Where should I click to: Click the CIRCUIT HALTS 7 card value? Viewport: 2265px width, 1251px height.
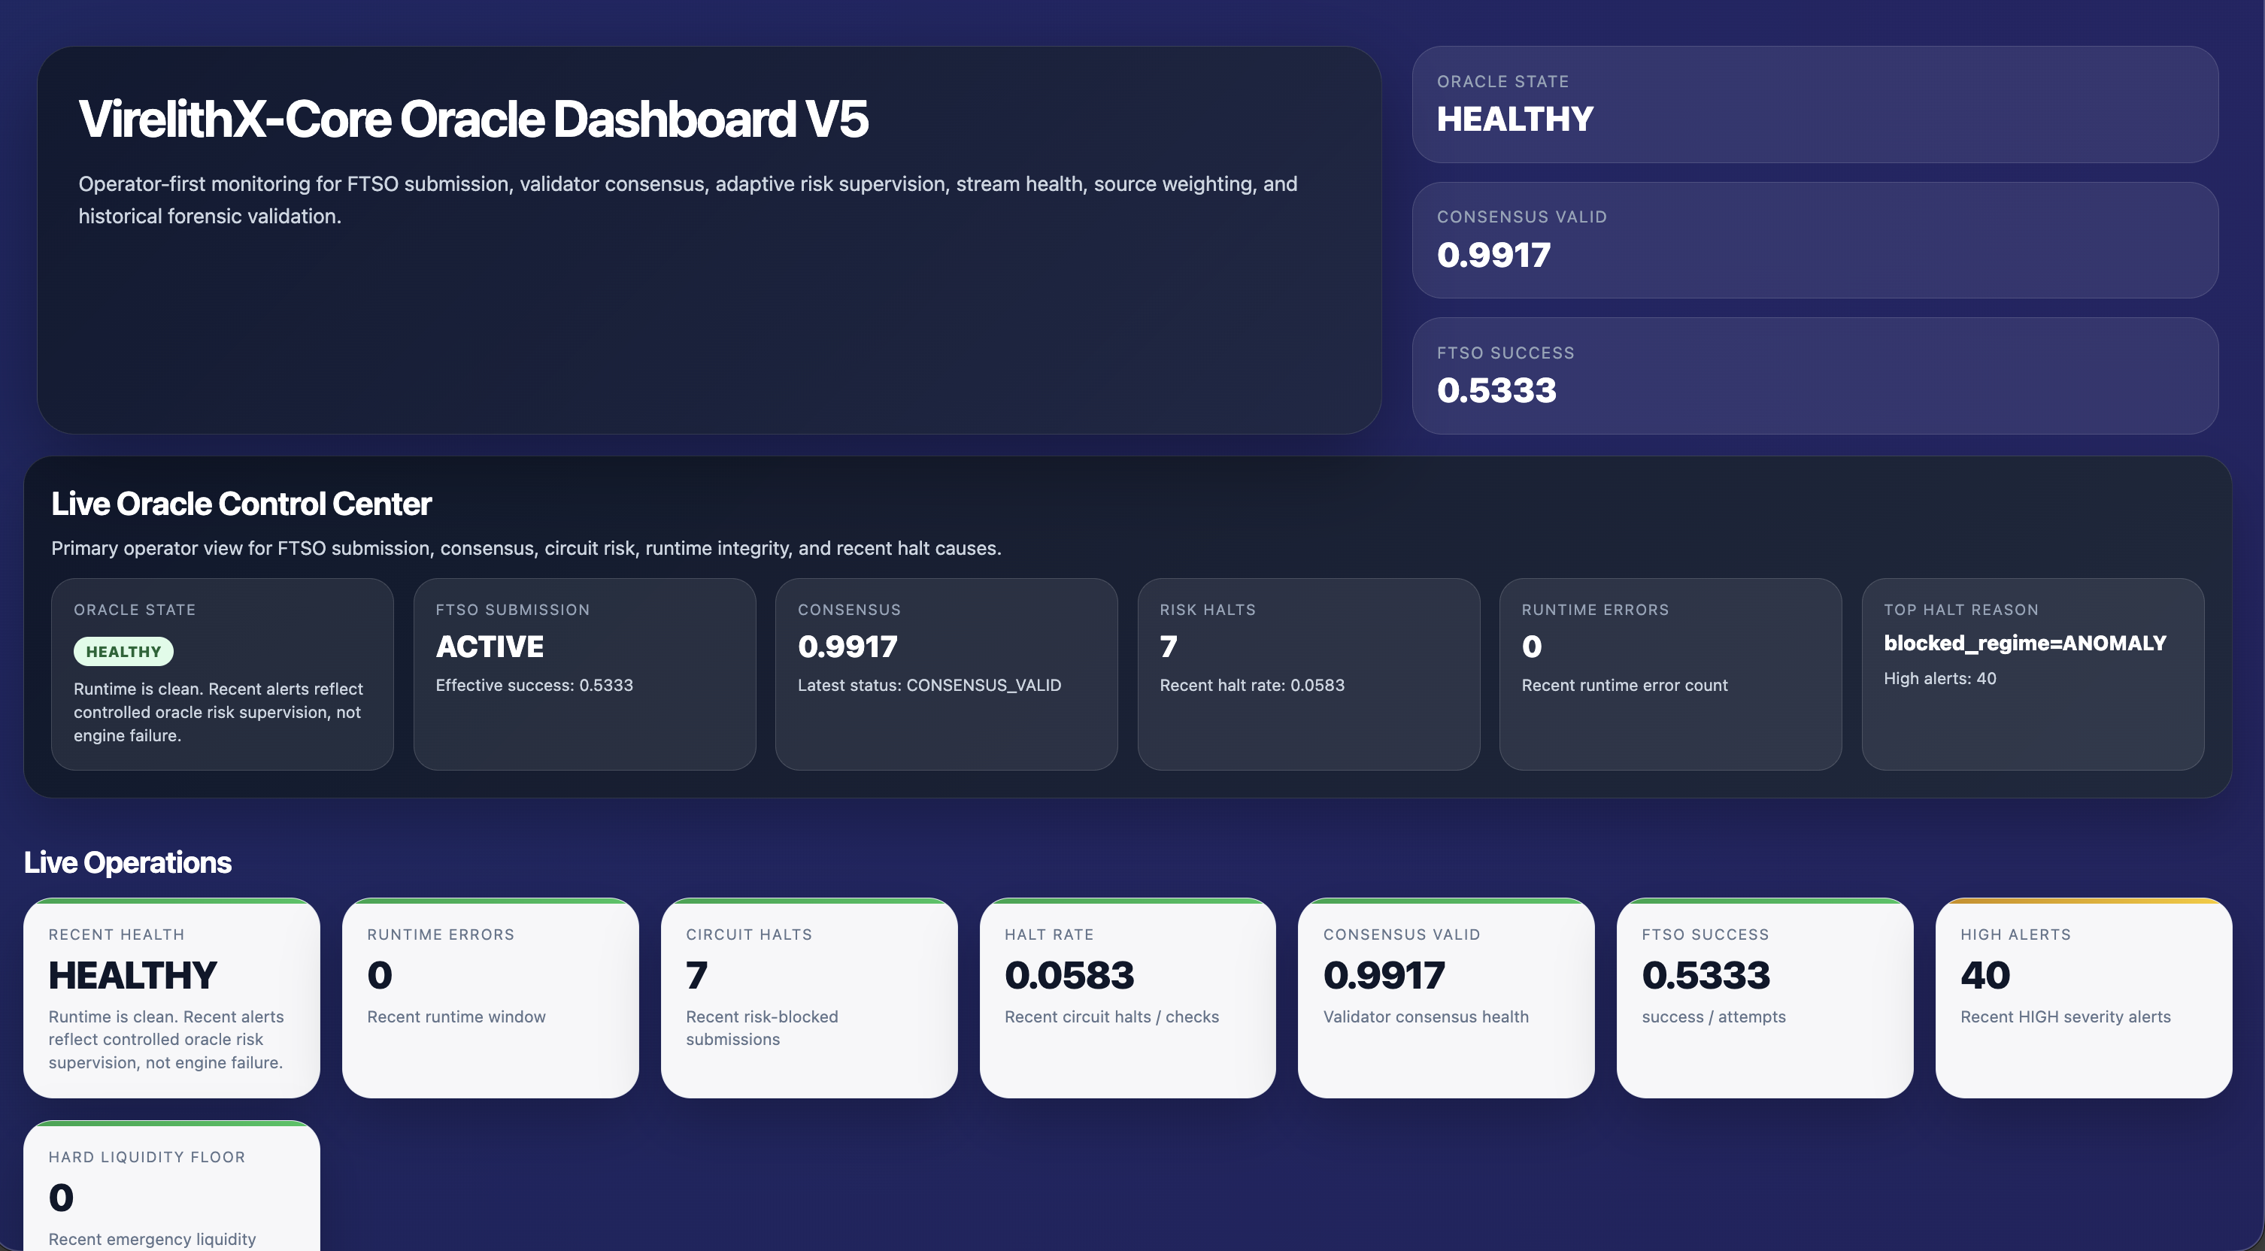tap(696, 975)
